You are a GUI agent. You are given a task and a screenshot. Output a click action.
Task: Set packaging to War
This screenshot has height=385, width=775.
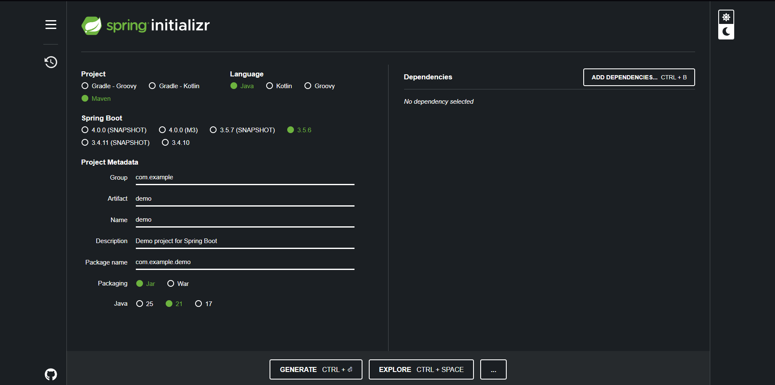pos(171,284)
